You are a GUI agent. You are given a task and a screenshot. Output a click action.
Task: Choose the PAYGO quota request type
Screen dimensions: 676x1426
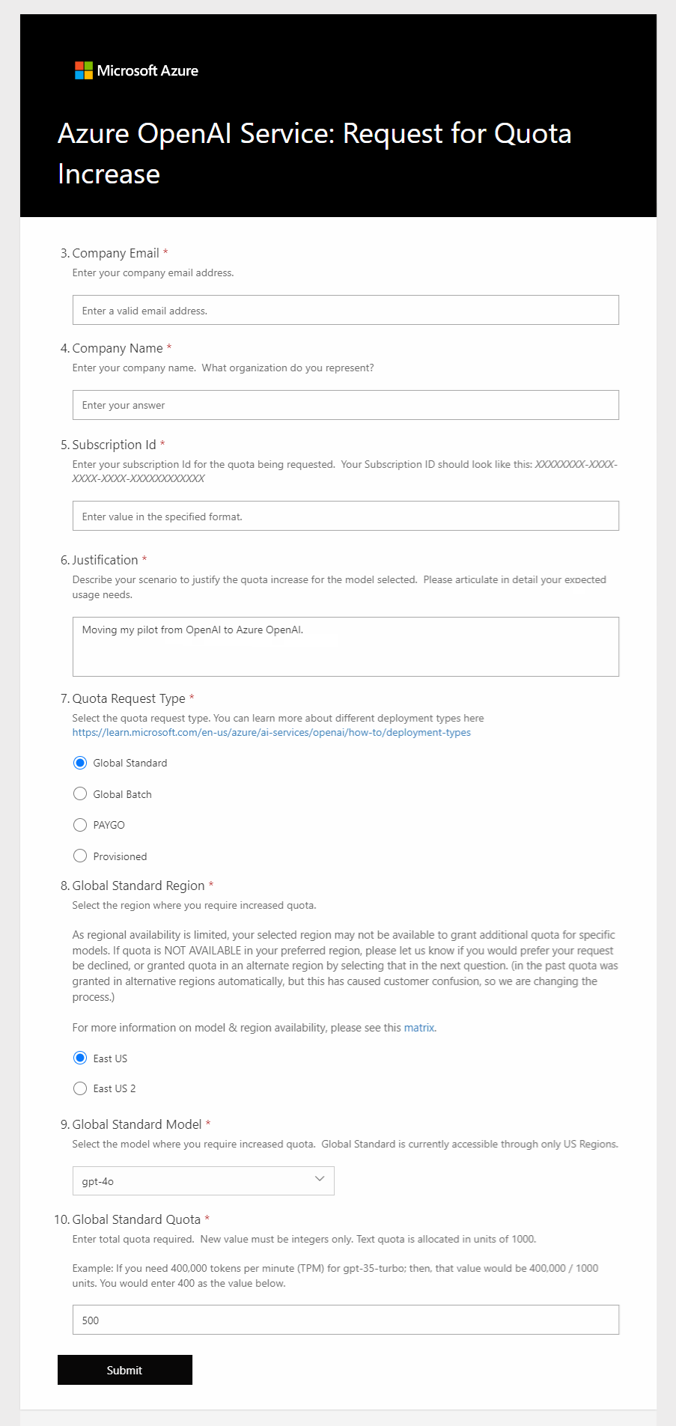click(x=80, y=825)
